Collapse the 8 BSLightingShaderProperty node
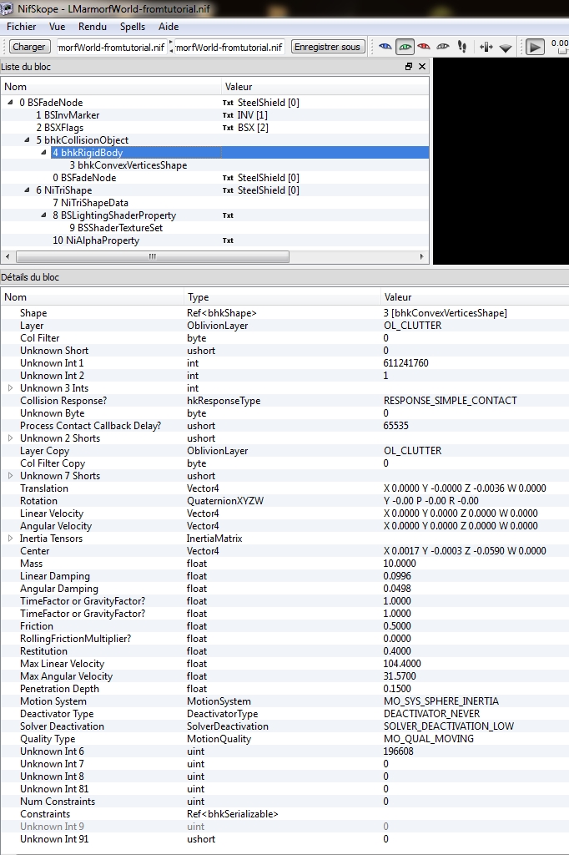The width and height of the screenshot is (569, 855). click(44, 215)
